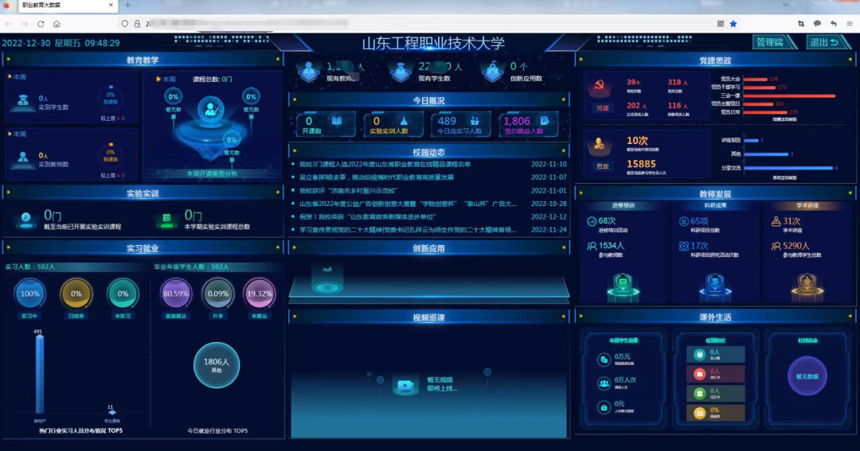Click the 现有学生数 student icon
860x451 pixels.
(401, 72)
